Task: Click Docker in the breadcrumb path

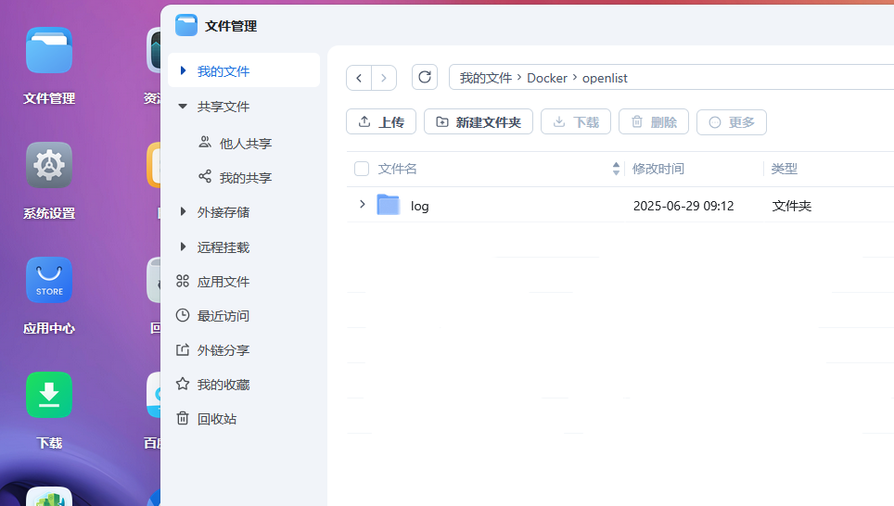Action: point(547,78)
